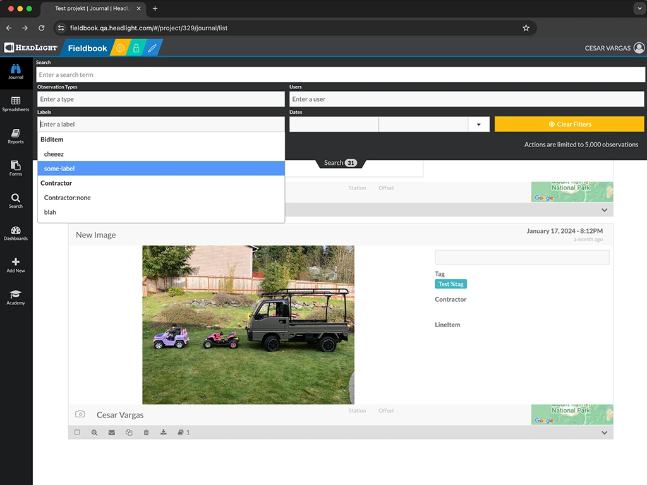Tick the checkbox on New Image observation
Screen dimensions: 647x485
(x=77, y=433)
